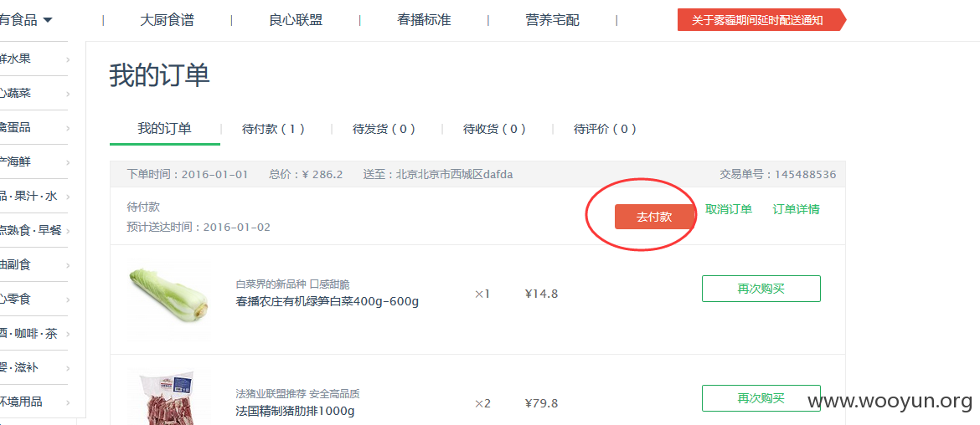Expand the 蔬菜 sidebar category arrow
Image resolution: width=980 pixels, height=425 pixels.
[x=68, y=95]
